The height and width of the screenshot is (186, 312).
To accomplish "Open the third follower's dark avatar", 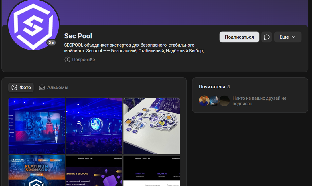I will 225,101.
